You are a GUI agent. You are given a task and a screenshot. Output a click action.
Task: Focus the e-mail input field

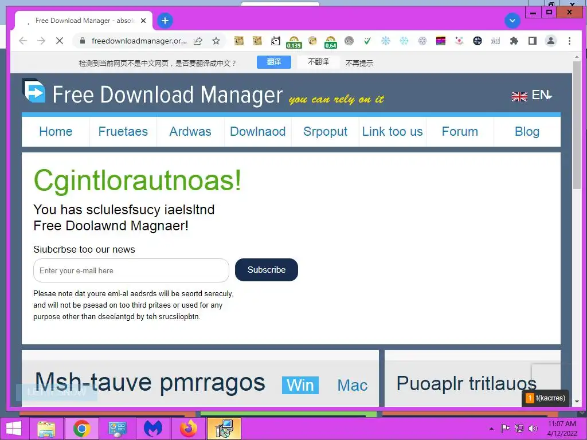coord(131,270)
